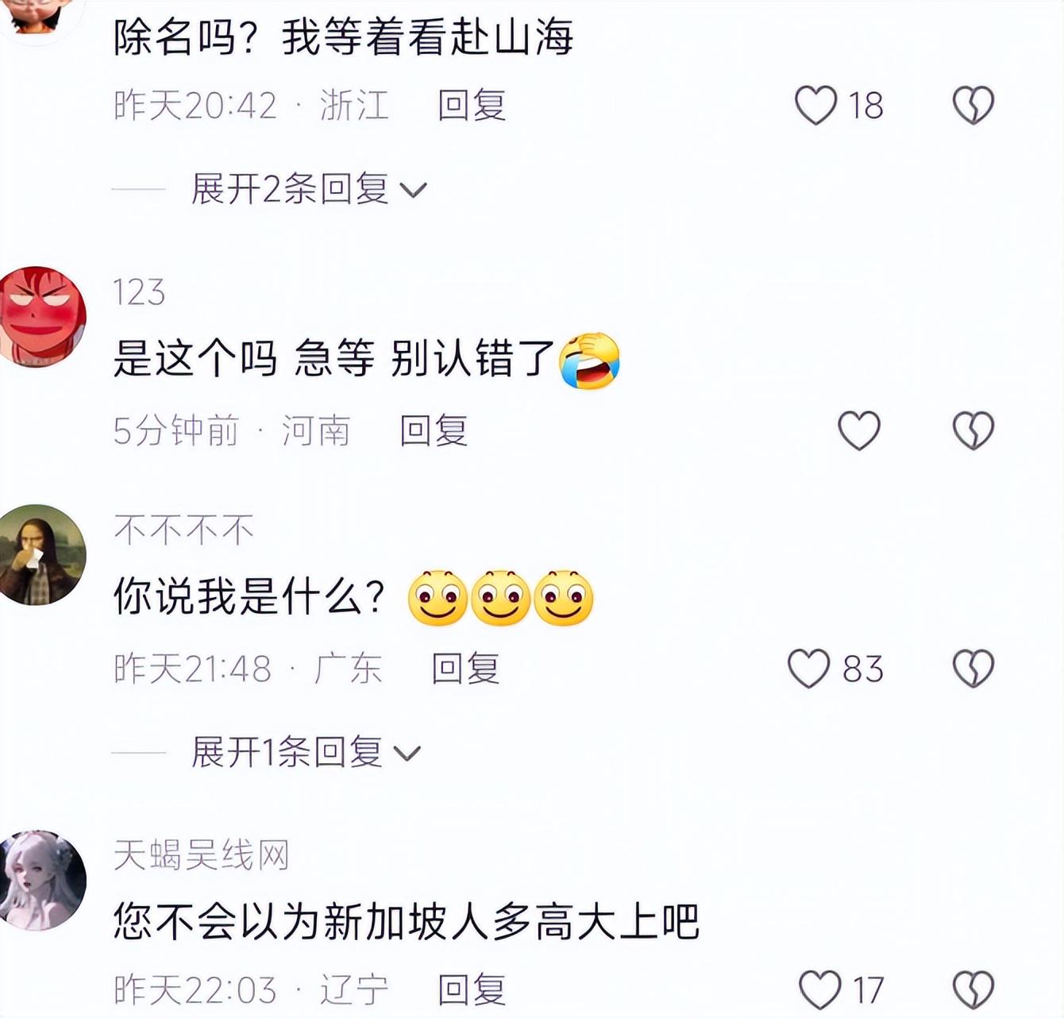Expand 展开1条回复 replies
This screenshot has width=1064, height=1018.
(306, 751)
